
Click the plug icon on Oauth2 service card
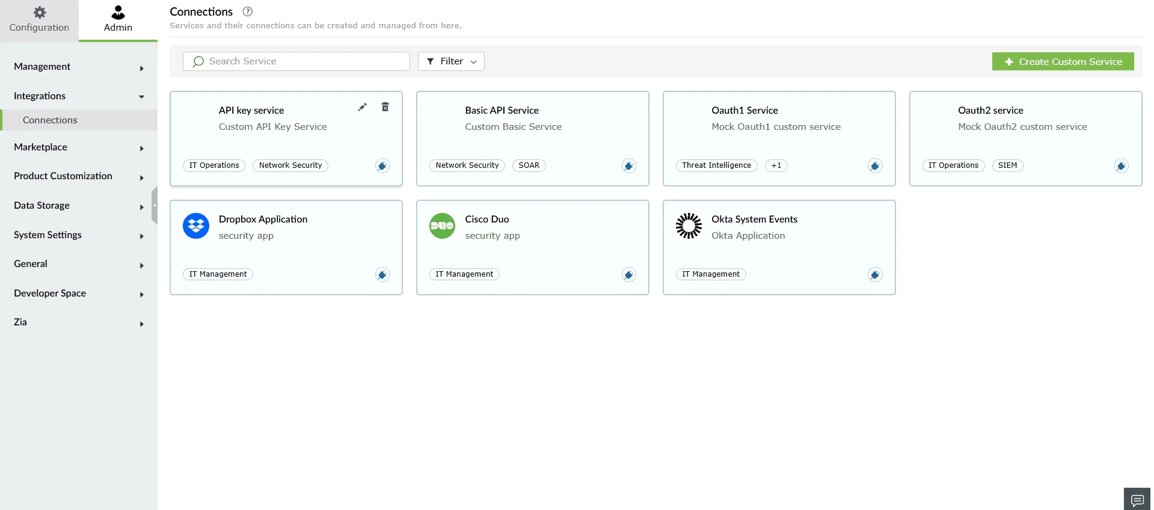point(1122,166)
